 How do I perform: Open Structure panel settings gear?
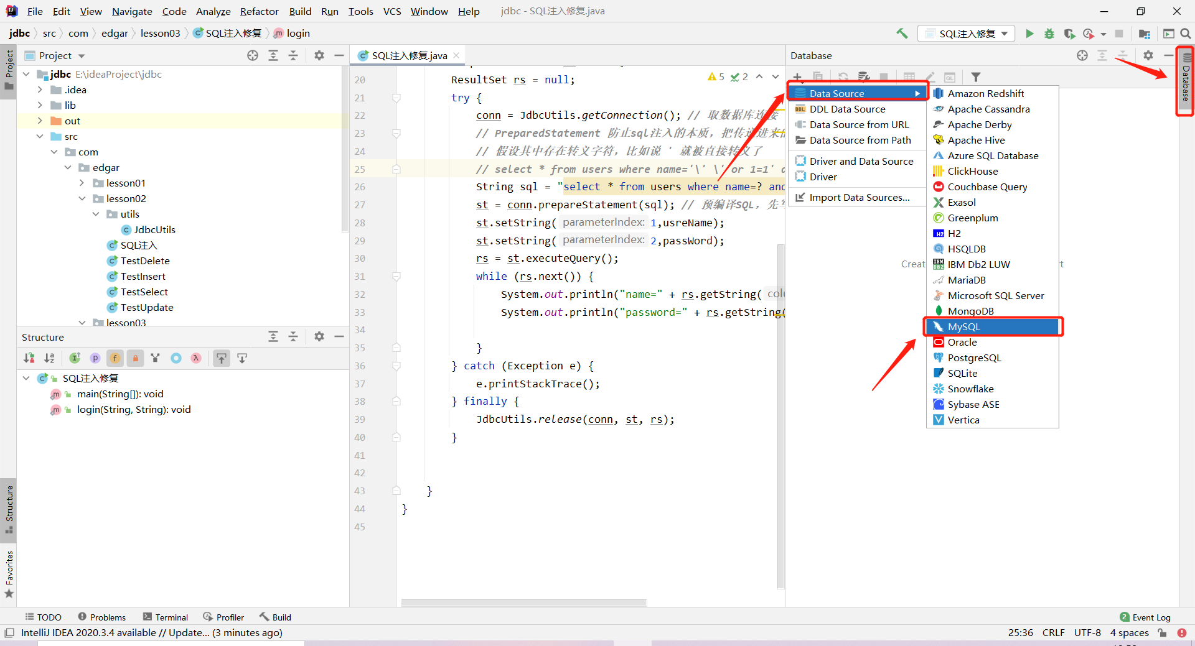[x=319, y=336]
